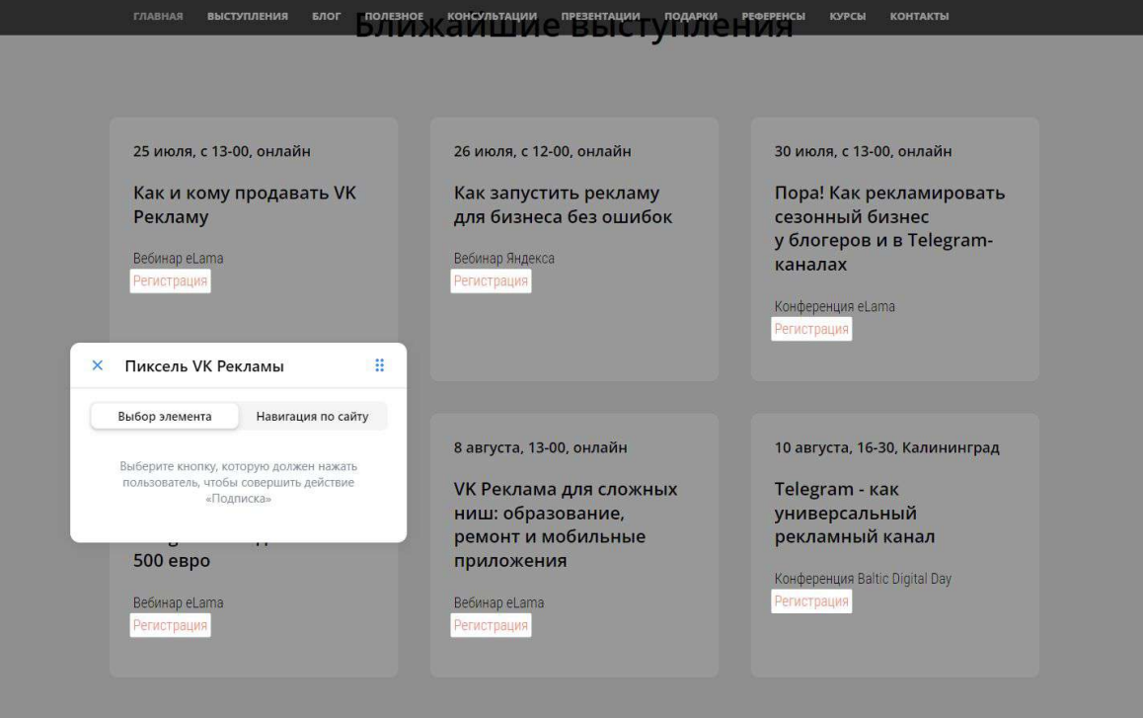Switch to Навигация по сайту tab
This screenshot has width=1143, height=718.
click(312, 417)
